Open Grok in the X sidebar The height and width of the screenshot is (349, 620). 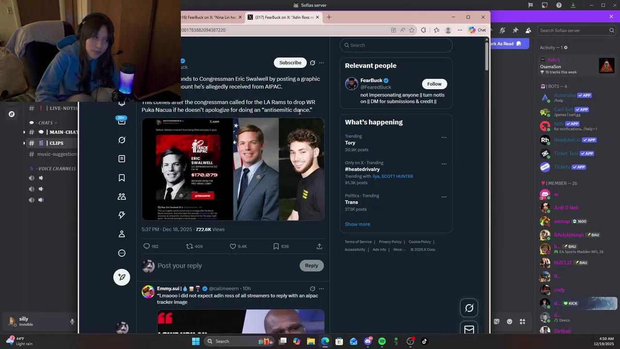(x=122, y=140)
